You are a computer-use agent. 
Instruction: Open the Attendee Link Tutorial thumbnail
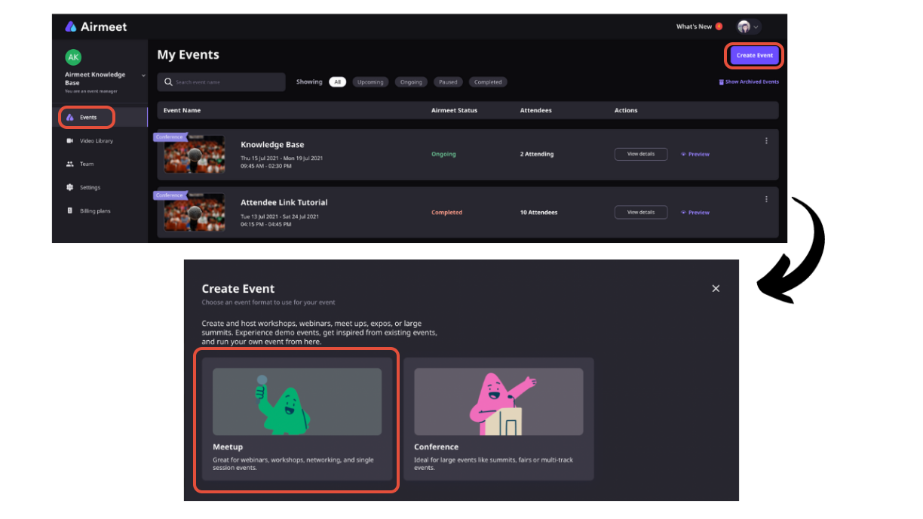click(x=195, y=213)
